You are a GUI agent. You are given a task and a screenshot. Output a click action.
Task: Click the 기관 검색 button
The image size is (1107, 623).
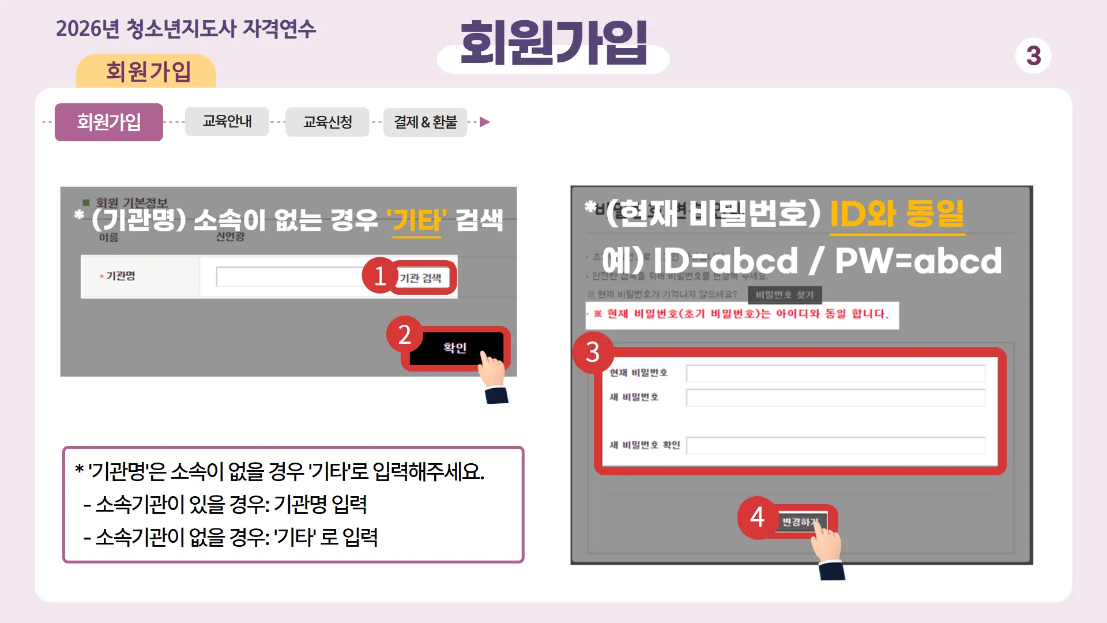coord(421,278)
